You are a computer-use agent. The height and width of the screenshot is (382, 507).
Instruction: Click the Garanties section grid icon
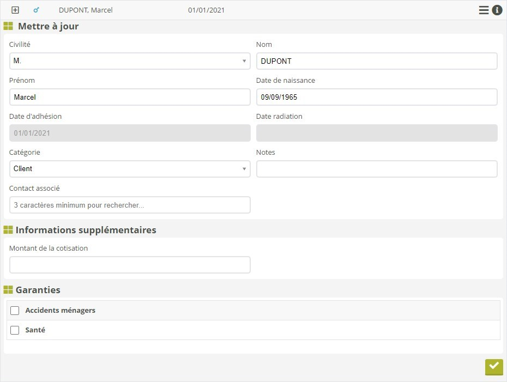coord(8,290)
